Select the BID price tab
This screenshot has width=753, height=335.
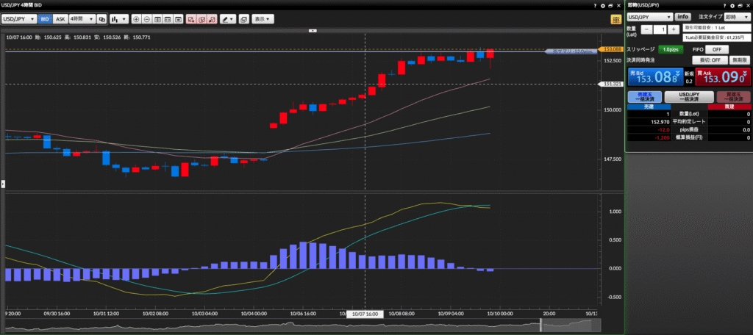[46, 18]
